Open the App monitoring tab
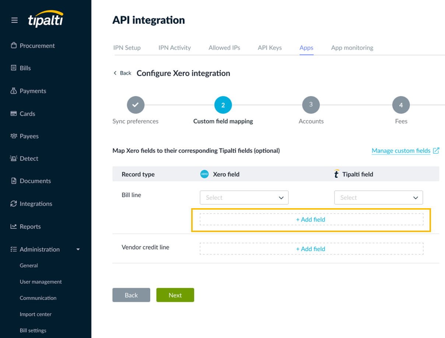Image resolution: width=445 pixels, height=338 pixels. pos(352,47)
